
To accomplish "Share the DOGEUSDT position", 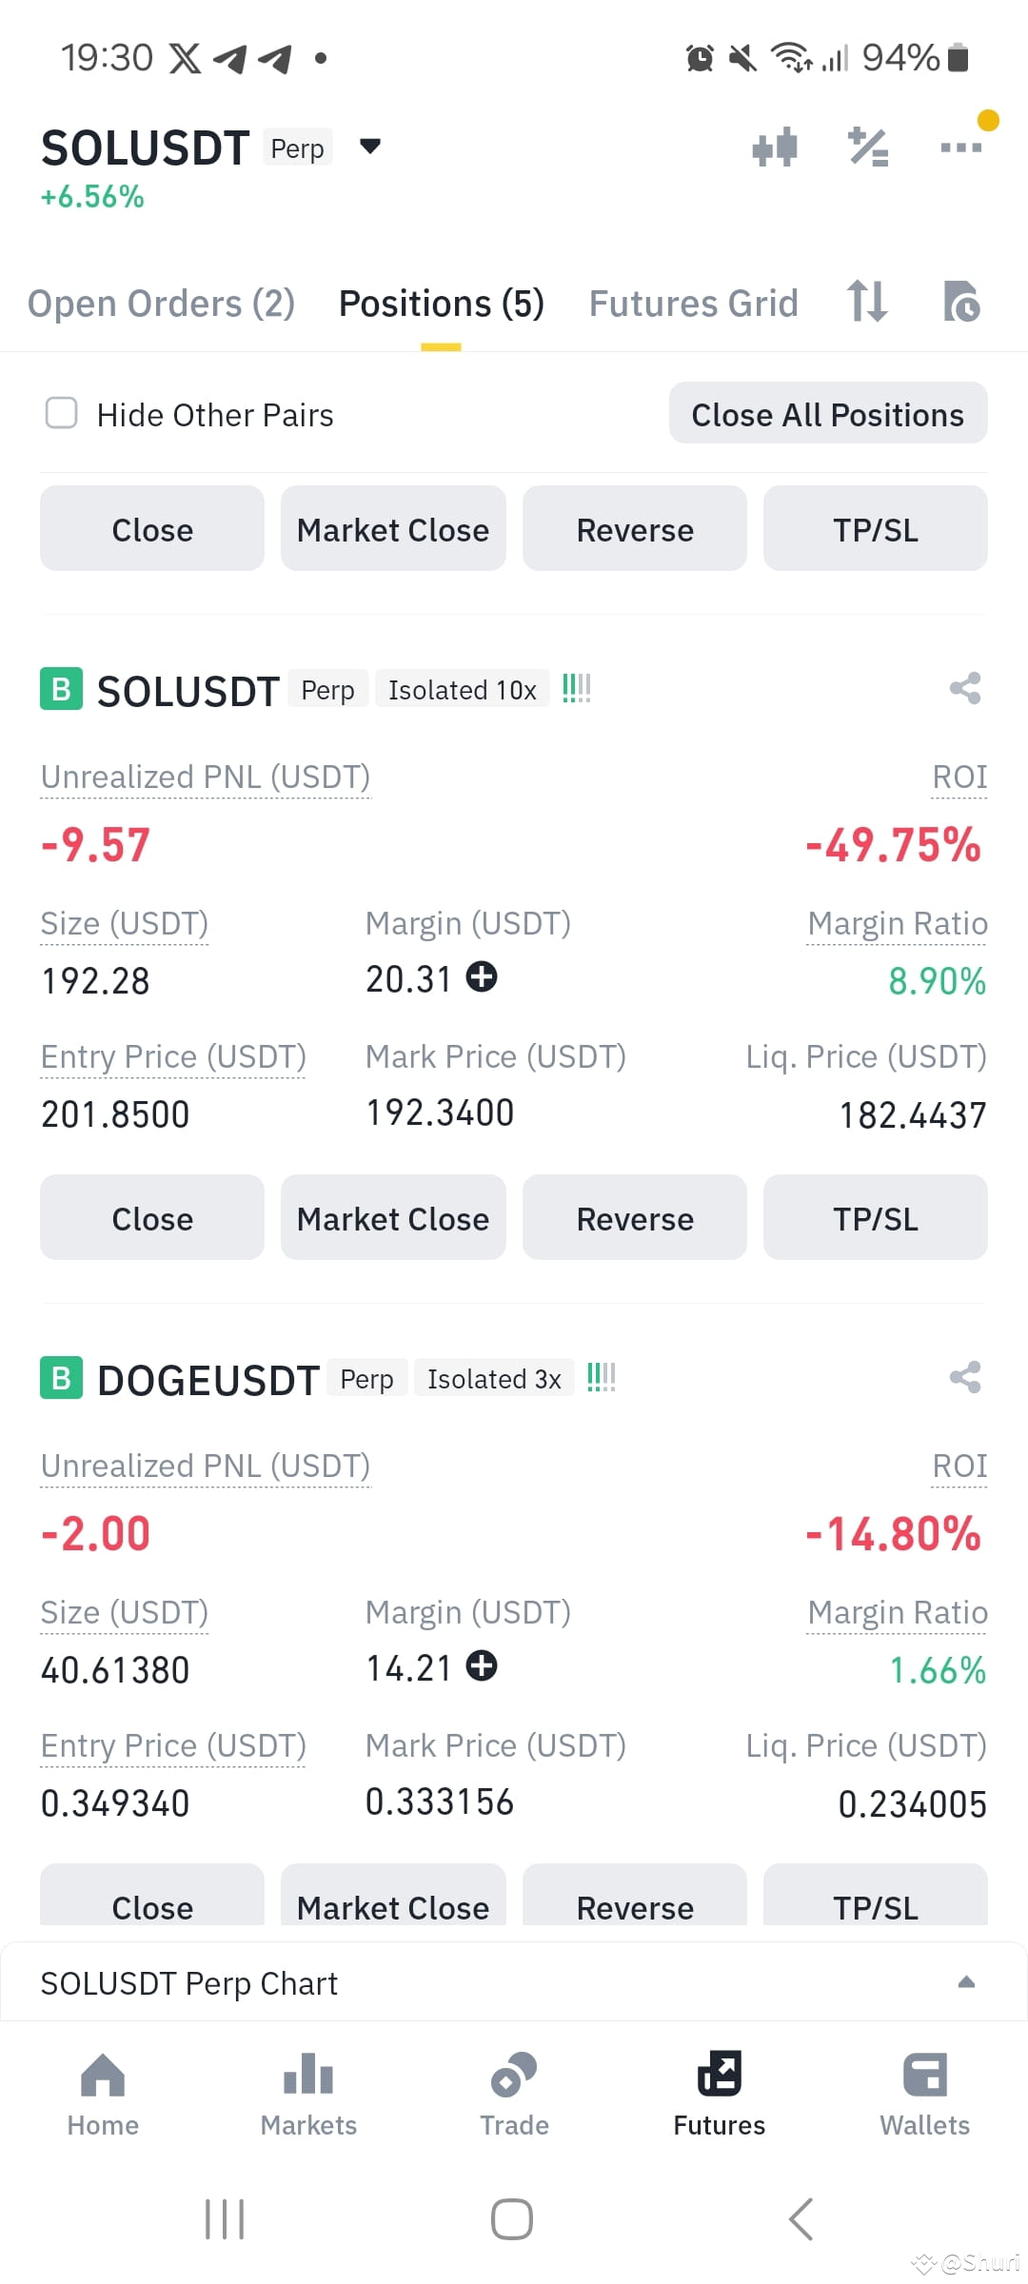I will coord(965,1377).
